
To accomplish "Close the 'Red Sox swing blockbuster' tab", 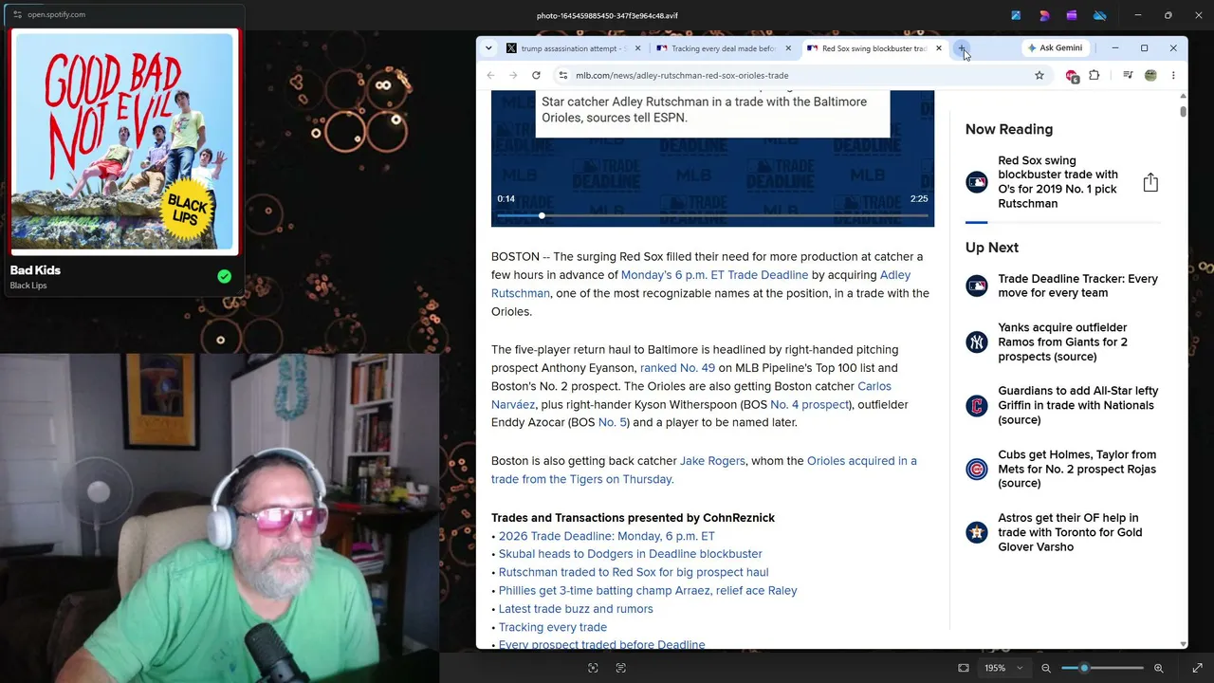I will pyautogui.click(x=939, y=48).
